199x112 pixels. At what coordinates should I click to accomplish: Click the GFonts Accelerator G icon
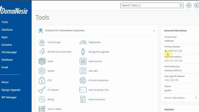coord(83,80)
